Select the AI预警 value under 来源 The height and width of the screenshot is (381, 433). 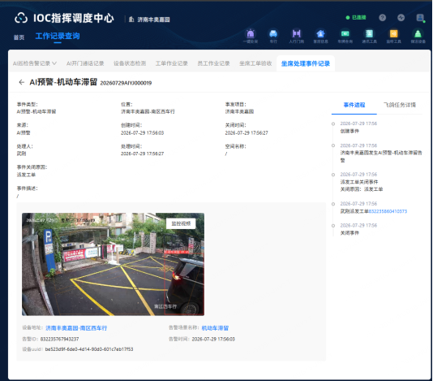point(24,132)
